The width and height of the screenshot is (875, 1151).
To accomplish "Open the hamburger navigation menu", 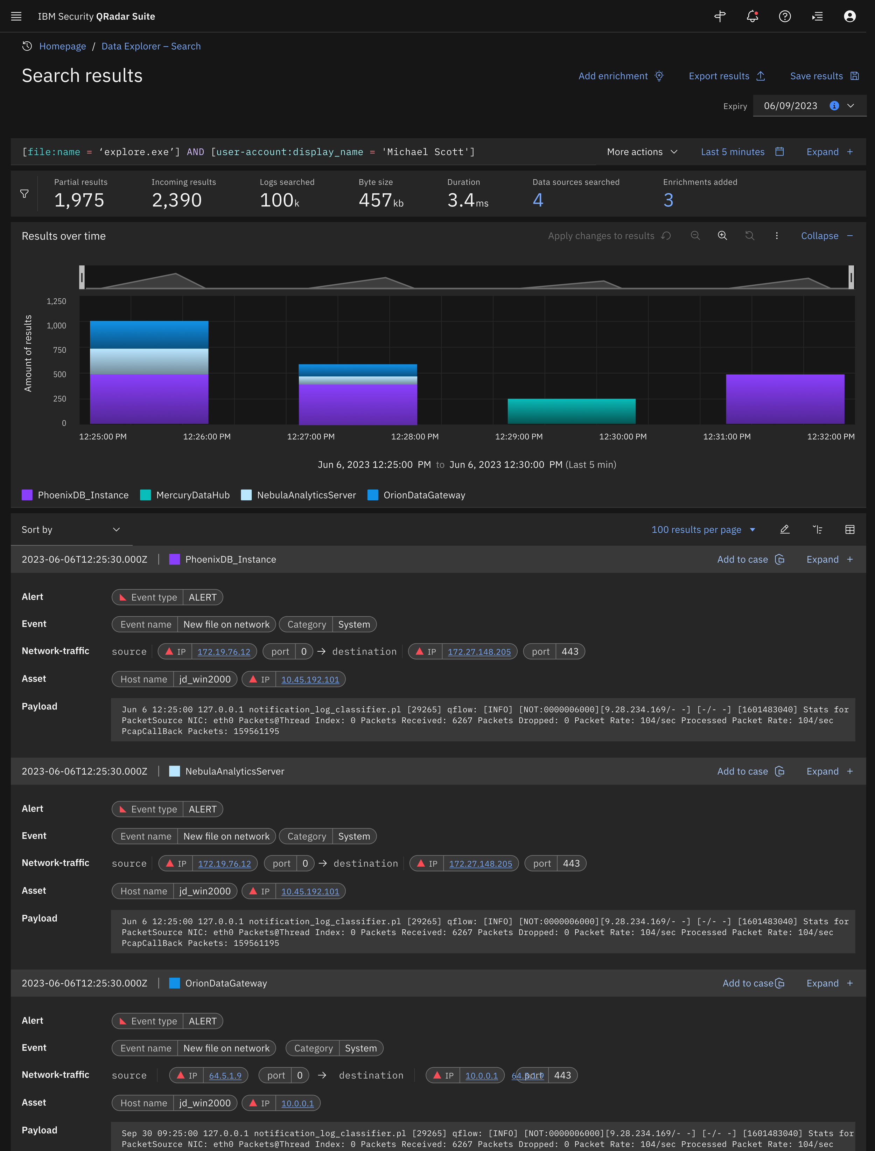I will tap(16, 16).
